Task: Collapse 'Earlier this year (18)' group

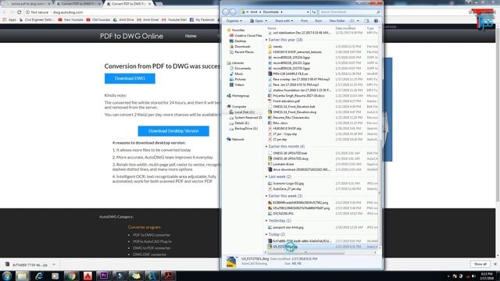Action: point(266,40)
